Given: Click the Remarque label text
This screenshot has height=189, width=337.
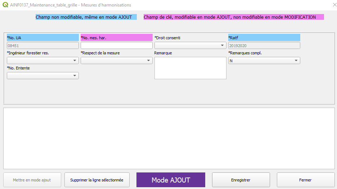Looking at the screenshot, I should [x=163, y=53].
